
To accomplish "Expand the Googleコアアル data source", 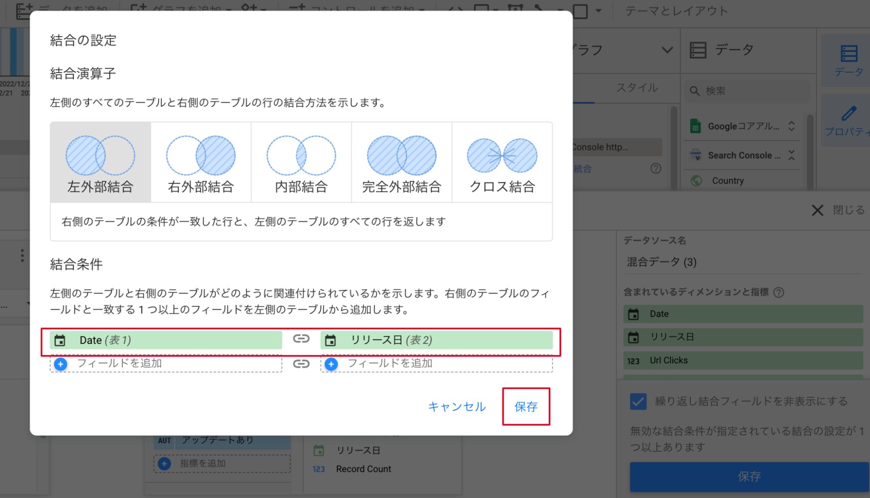I will pyautogui.click(x=791, y=127).
